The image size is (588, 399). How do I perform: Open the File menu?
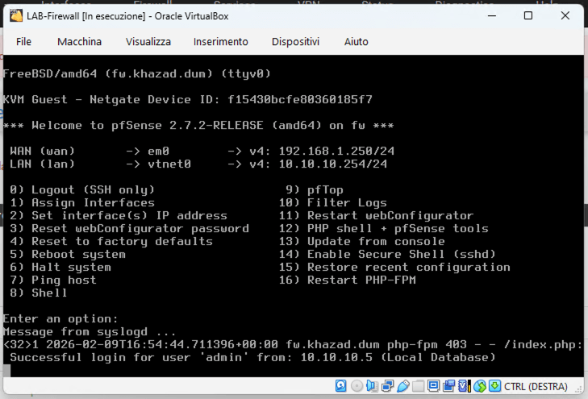pos(23,41)
